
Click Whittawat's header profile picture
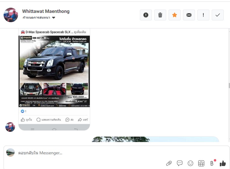pos(11,15)
